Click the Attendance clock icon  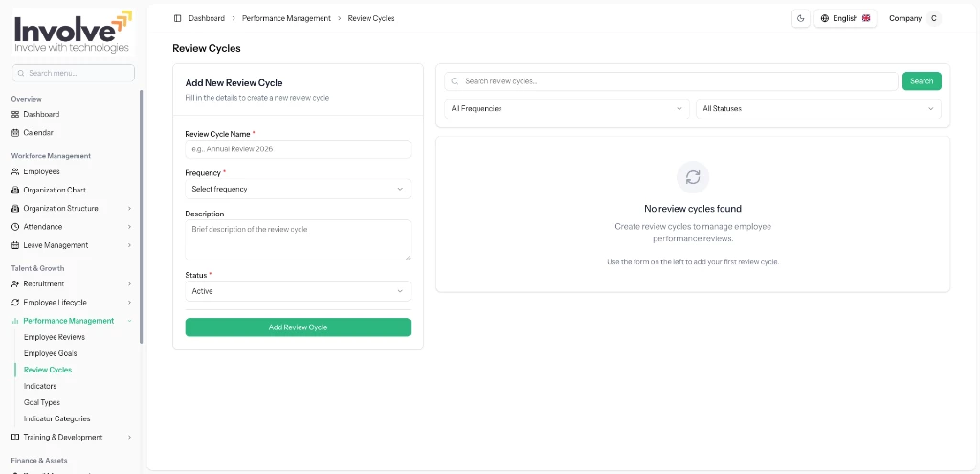[x=15, y=226]
